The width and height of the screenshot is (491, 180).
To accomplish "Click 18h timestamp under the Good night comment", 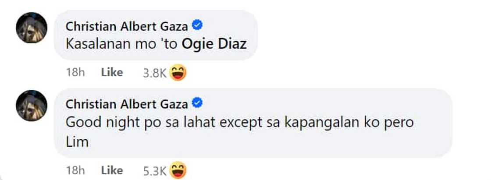I will pos(75,171).
